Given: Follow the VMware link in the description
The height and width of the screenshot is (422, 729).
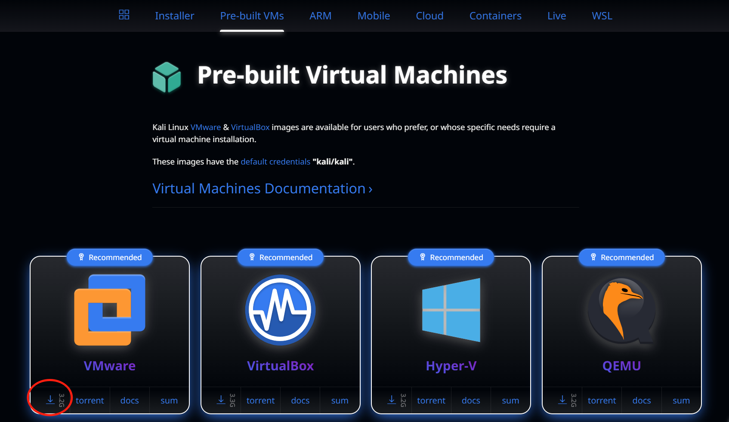Looking at the screenshot, I should 206,127.
